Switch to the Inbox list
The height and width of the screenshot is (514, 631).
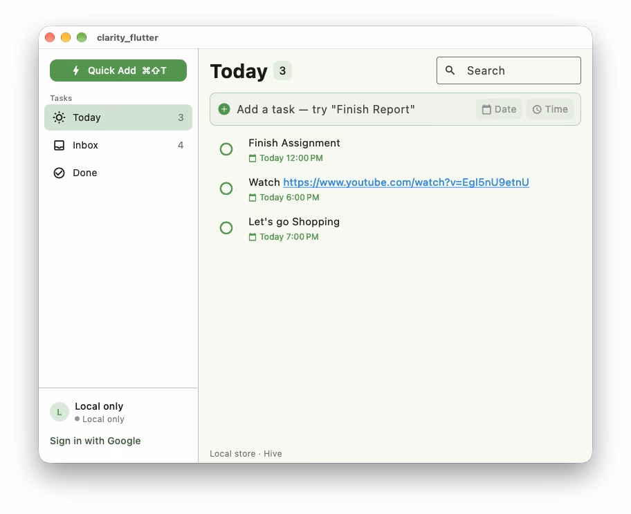[118, 145]
